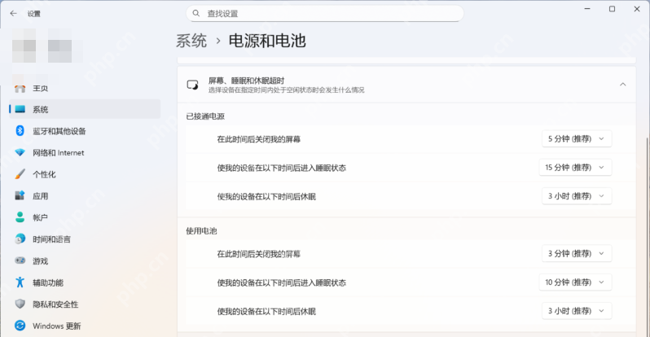The image size is (650, 337).
Task: Click the 应用 apps icon
Action: [x=20, y=195]
